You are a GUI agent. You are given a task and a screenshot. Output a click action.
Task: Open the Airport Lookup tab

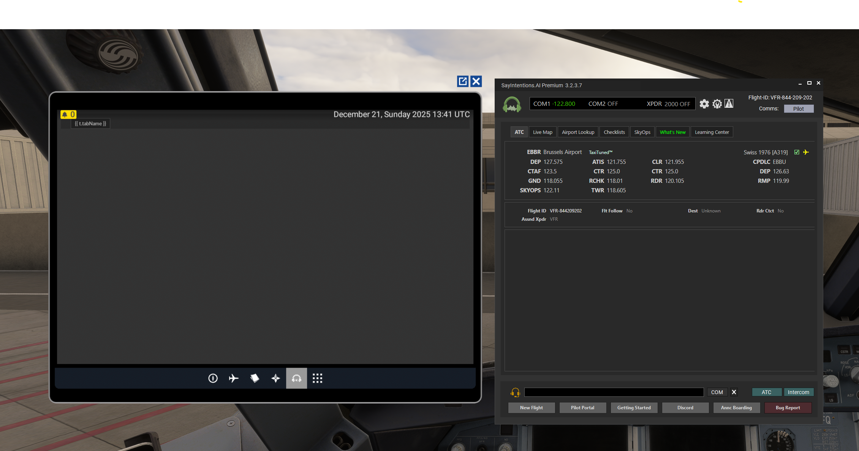(x=578, y=132)
